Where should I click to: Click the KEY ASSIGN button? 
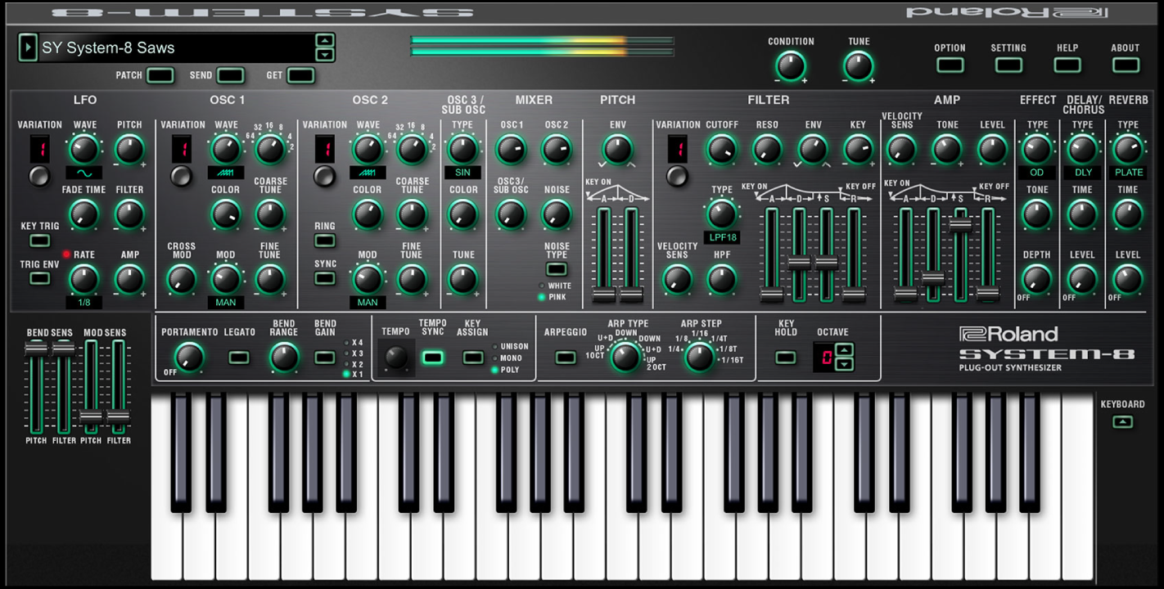(472, 357)
